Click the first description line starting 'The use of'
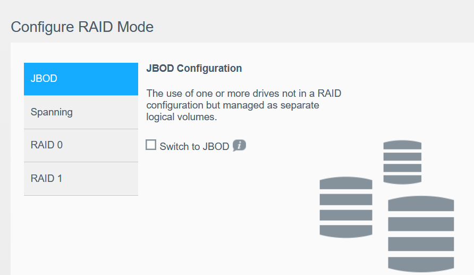This screenshot has width=474, height=275. tap(243, 94)
